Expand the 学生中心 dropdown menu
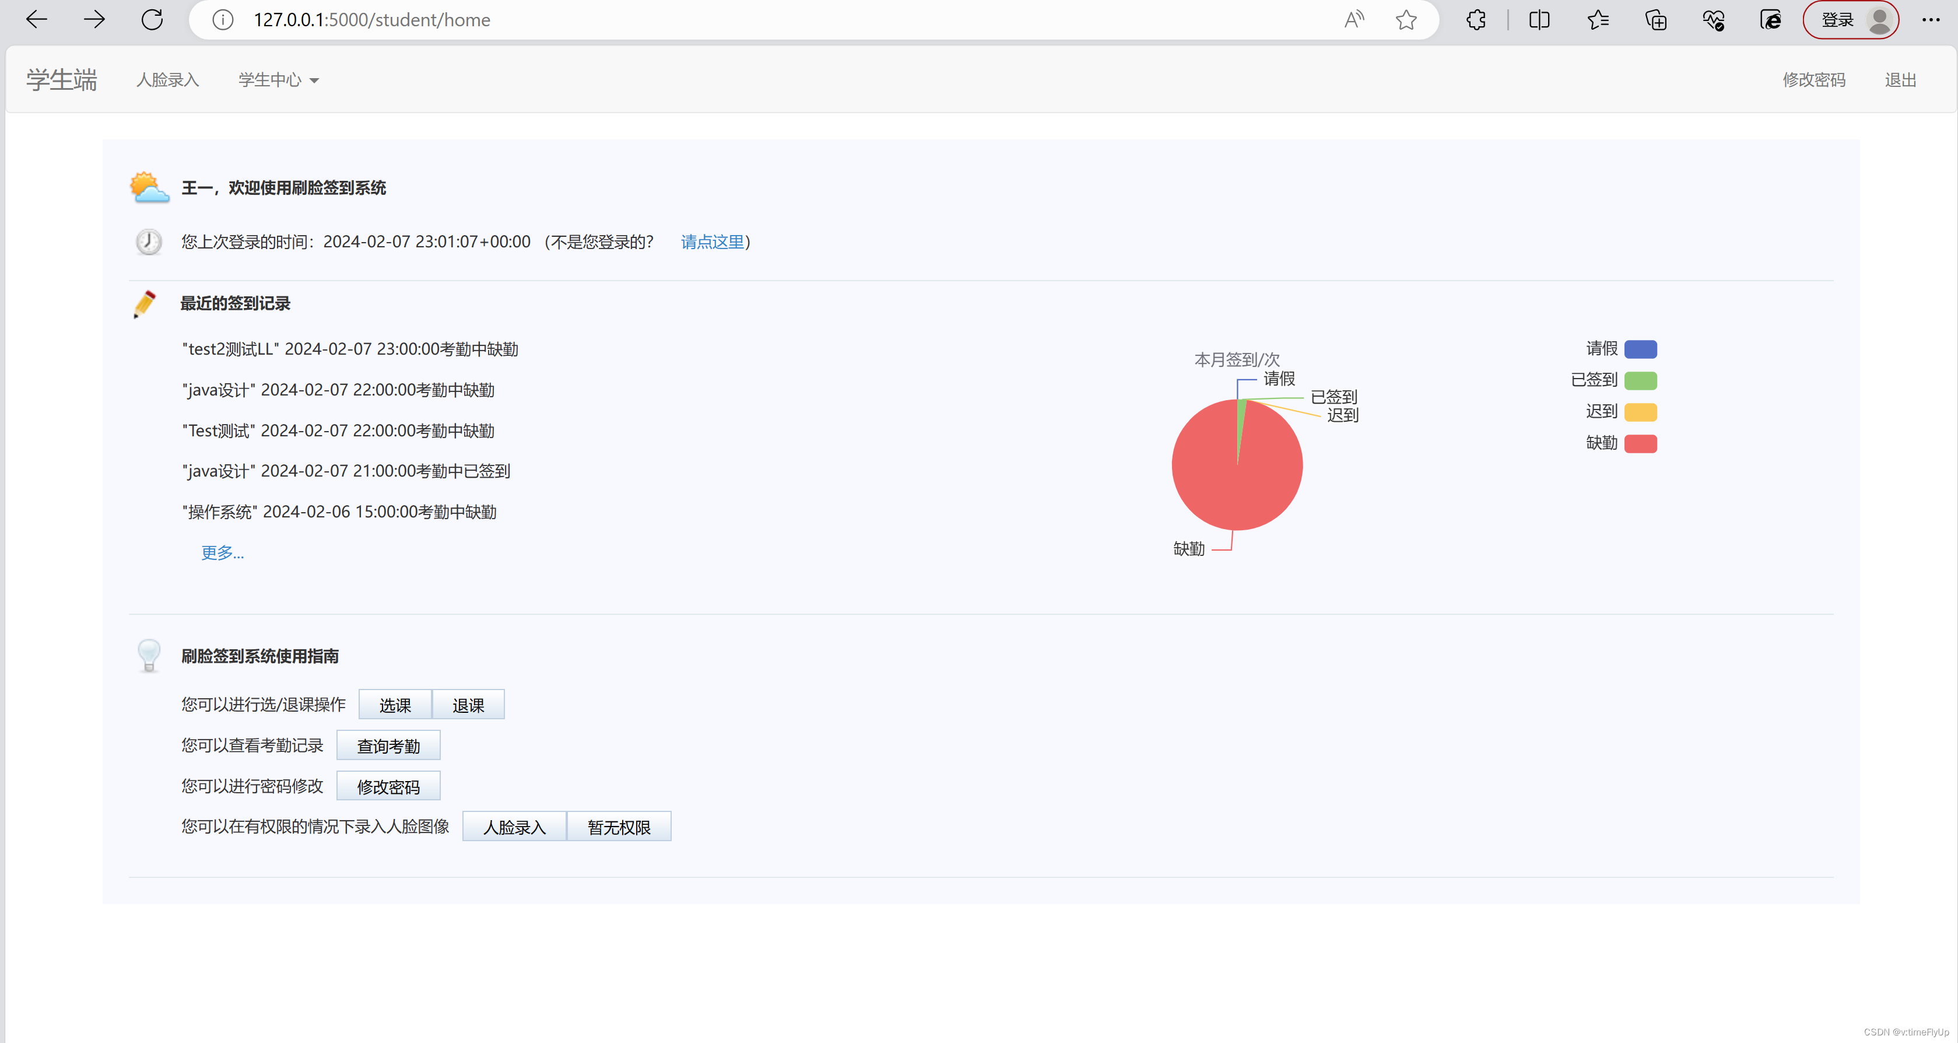 coord(278,80)
